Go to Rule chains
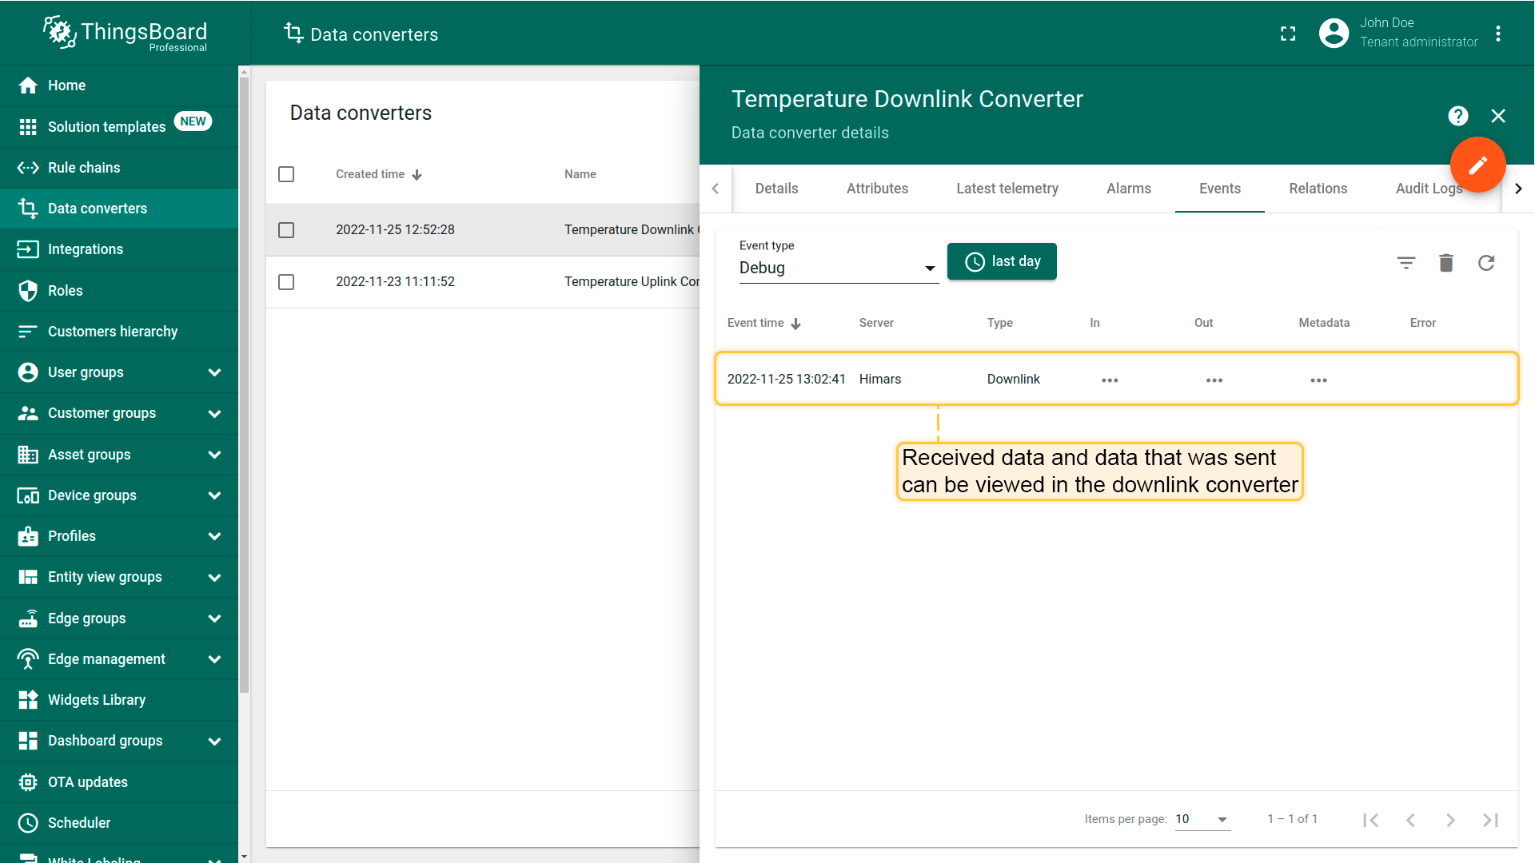The width and height of the screenshot is (1535, 863). click(119, 168)
